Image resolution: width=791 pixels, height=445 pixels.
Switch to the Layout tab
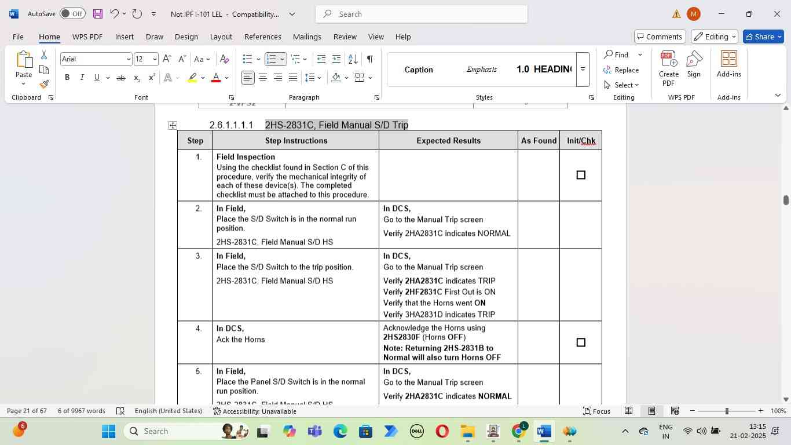[x=221, y=37]
